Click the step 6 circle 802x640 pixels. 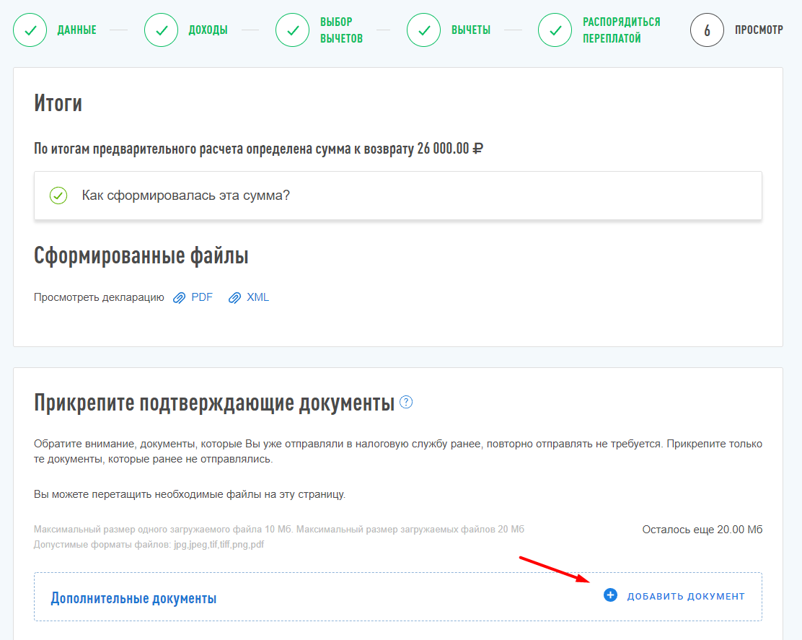707,30
